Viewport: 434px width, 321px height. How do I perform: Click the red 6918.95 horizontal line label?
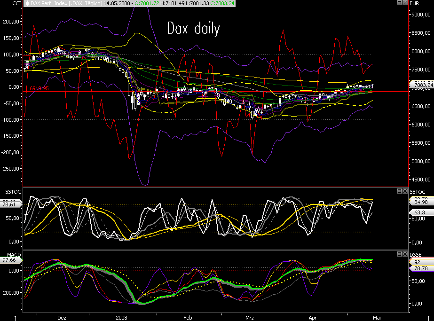39,88
